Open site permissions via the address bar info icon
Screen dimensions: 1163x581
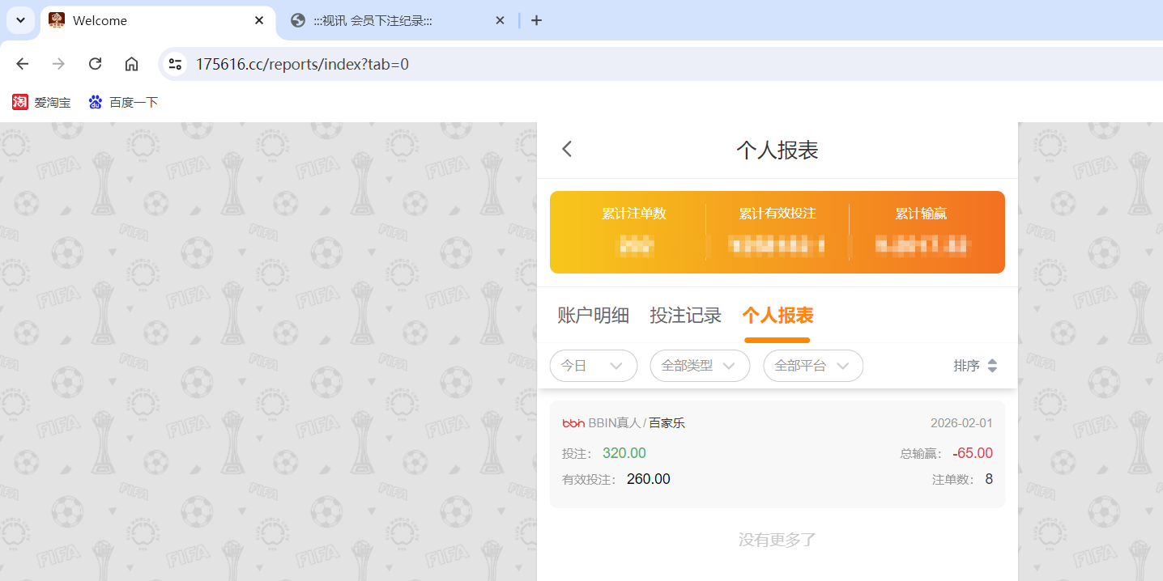tap(174, 63)
